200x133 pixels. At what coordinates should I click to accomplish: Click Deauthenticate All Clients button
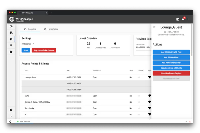[x=171, y=68]
